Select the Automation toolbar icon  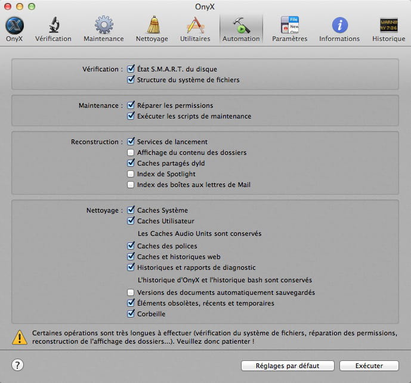[241, 26]
